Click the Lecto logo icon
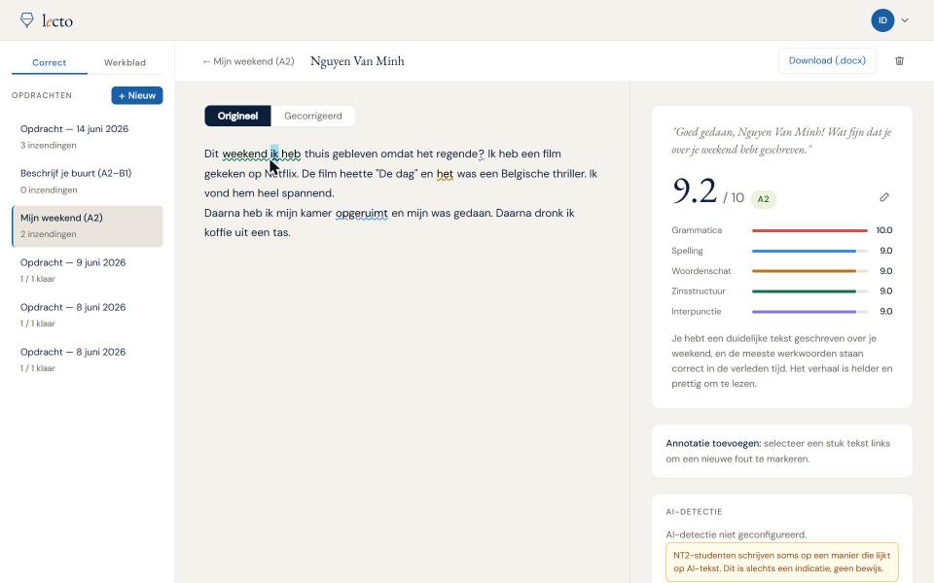The width and height of the screenshot is (934, 583). coord(27,20)
